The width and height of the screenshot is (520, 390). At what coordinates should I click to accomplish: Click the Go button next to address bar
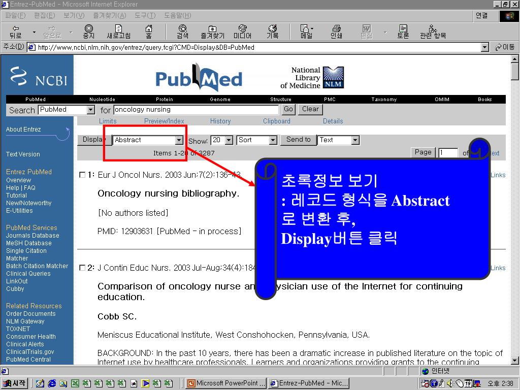(x=505, y=47)
